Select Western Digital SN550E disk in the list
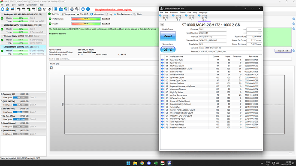The width and height of the screenshot is (296, 166). point(23,39)
